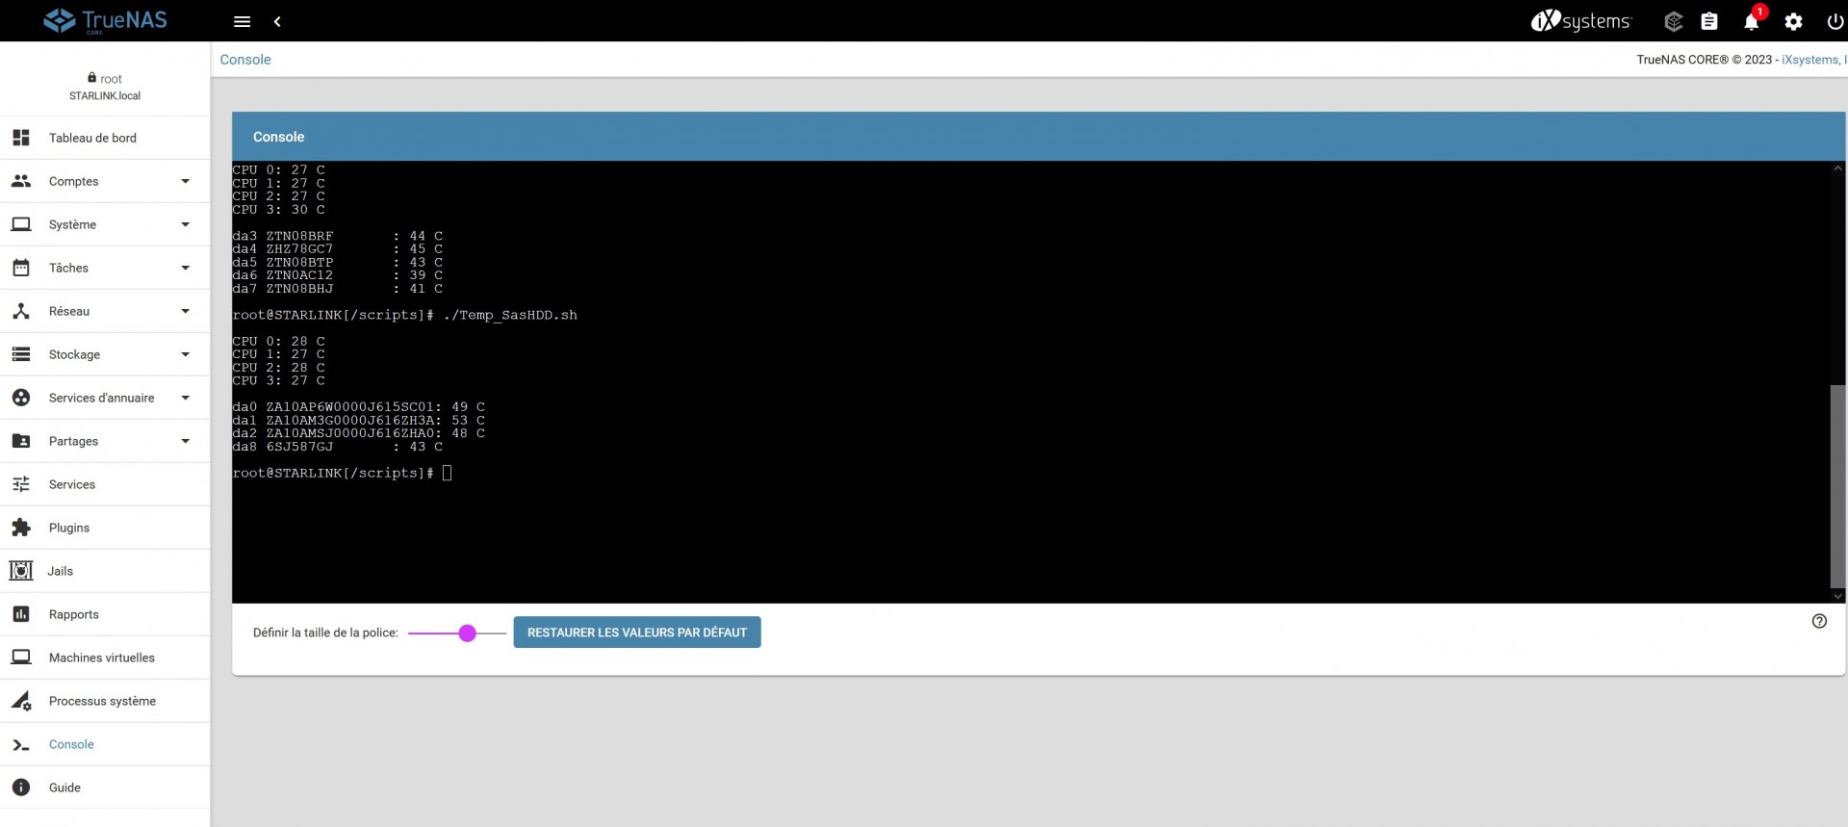Click the console scrollbar thumb
Viewport: 1848px width, 827px height.
pos(1837,486)
